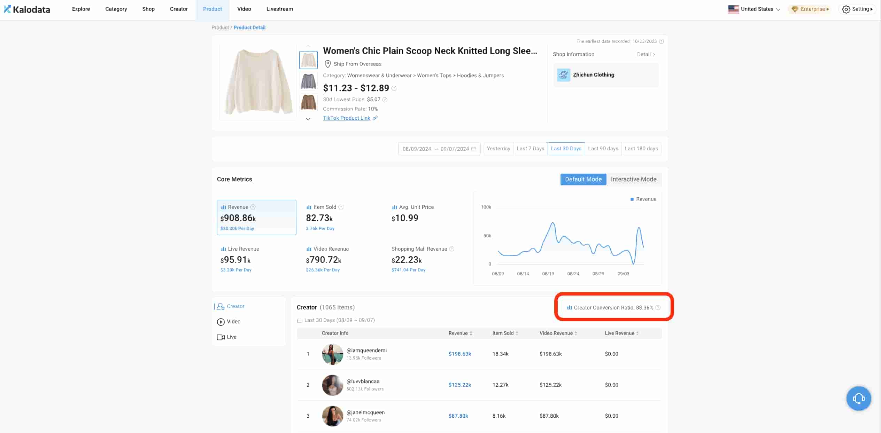This screenshot has height=433, width=881.
Task: Open the Livestream navigation tab
Action: click(x=279, y=9)
